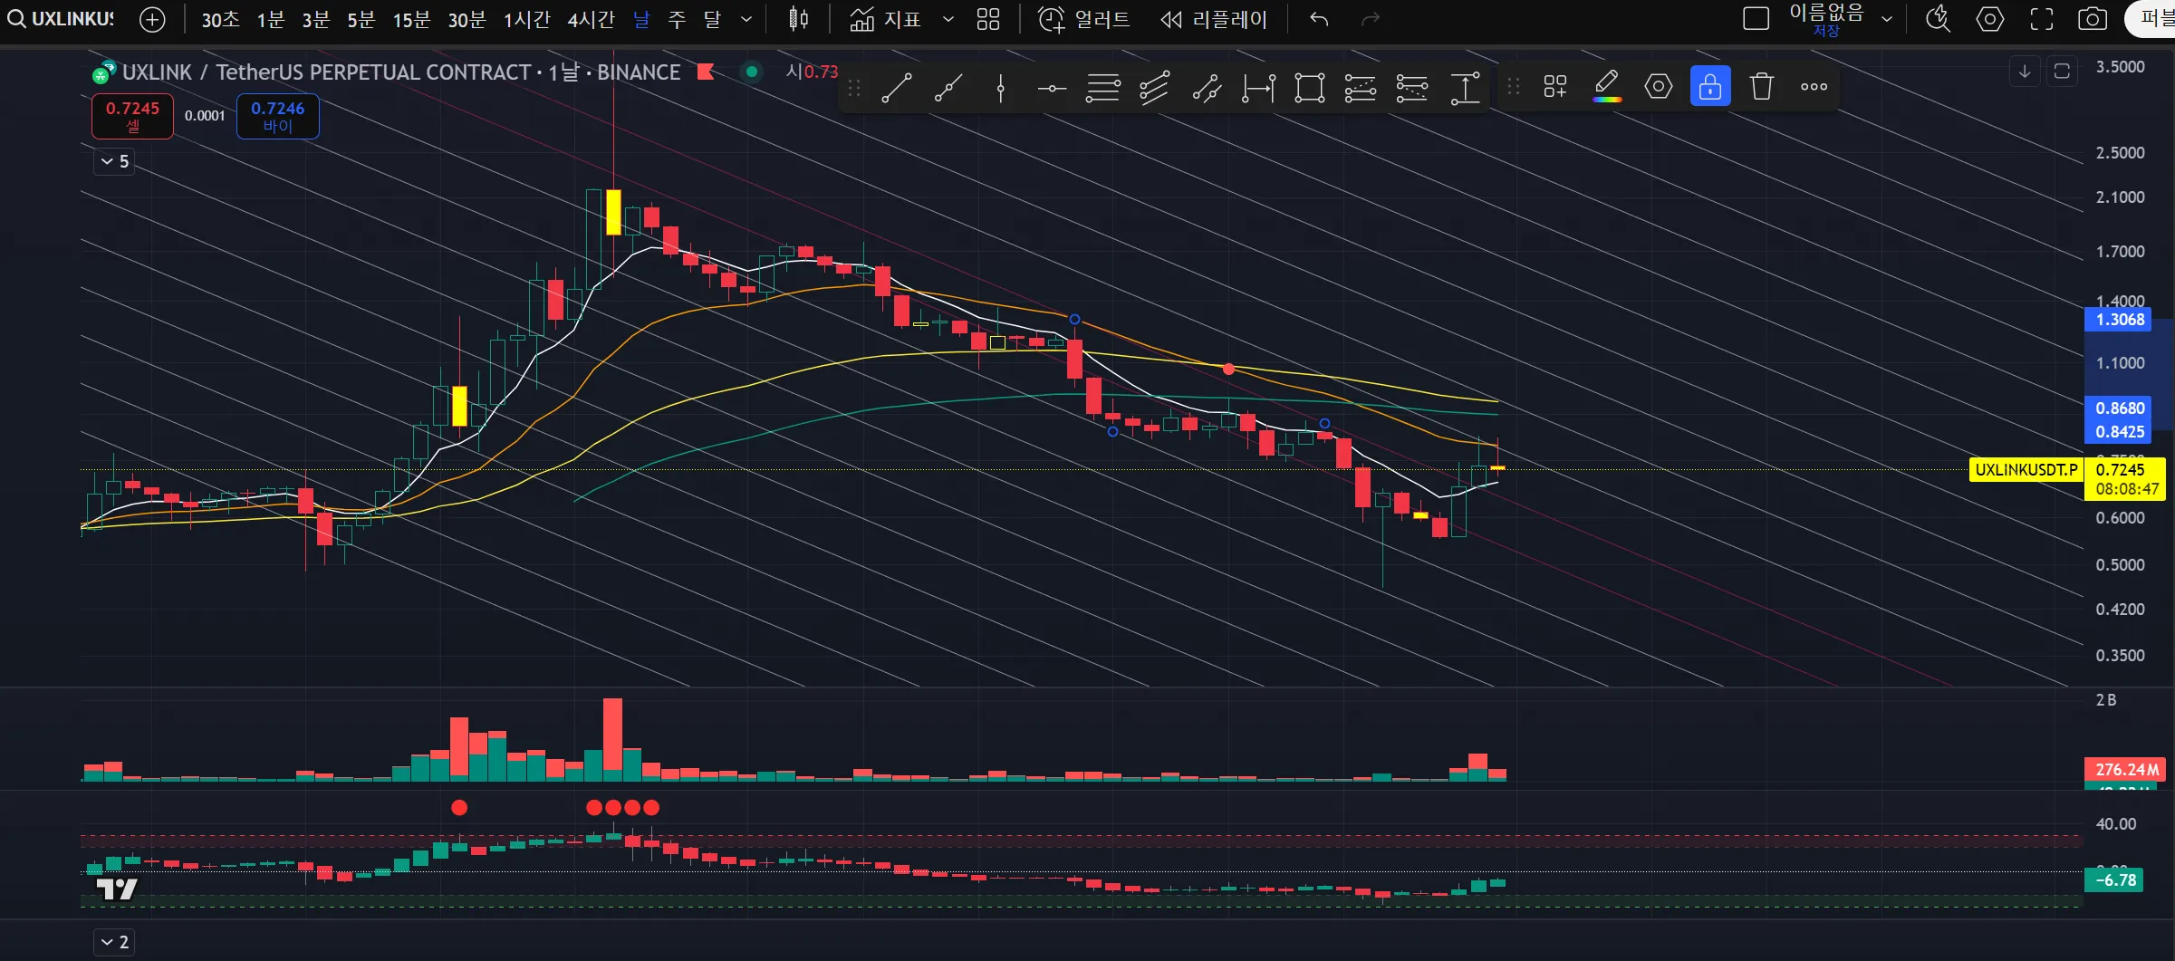Viewport: 2175px width, 961px height.
Task: Click the UXLINKUSDT.P yellow price label
Action: coord(2026,470)
